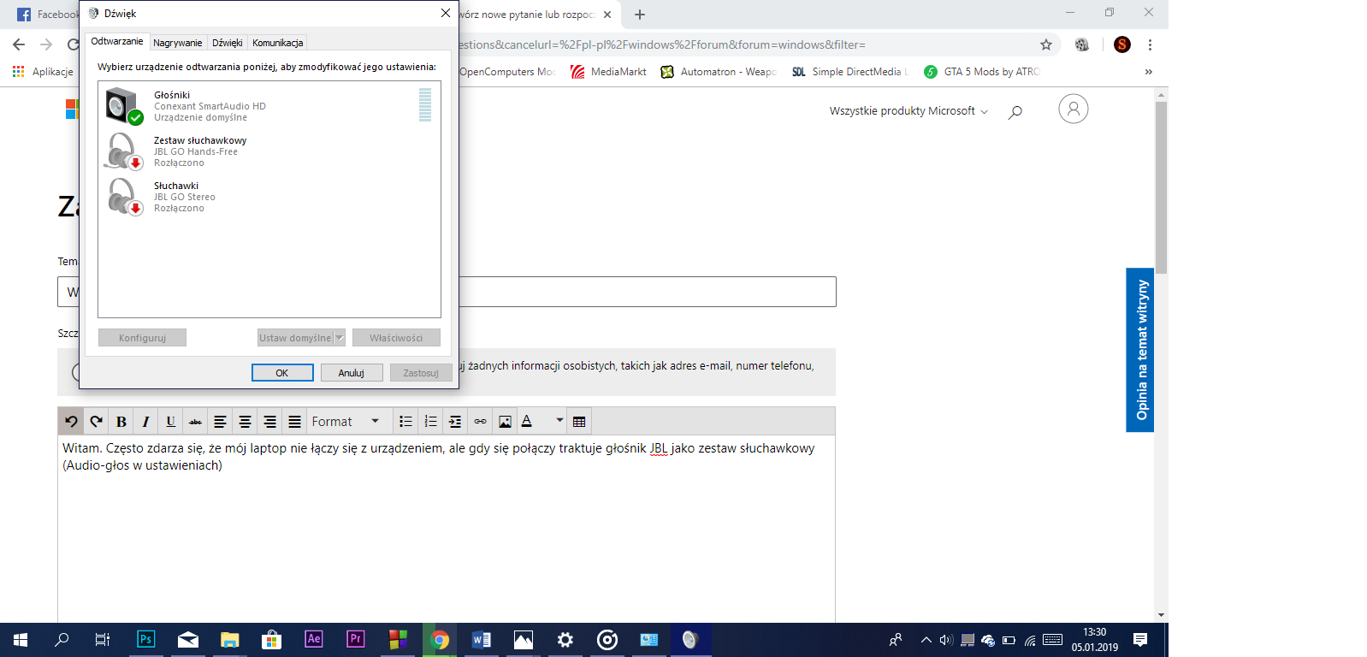Switch to the Komunikacja tab

(x=278, y=43)
